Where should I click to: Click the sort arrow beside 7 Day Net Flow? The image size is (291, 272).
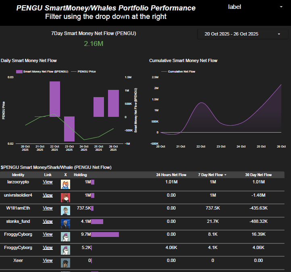(225, 175)
